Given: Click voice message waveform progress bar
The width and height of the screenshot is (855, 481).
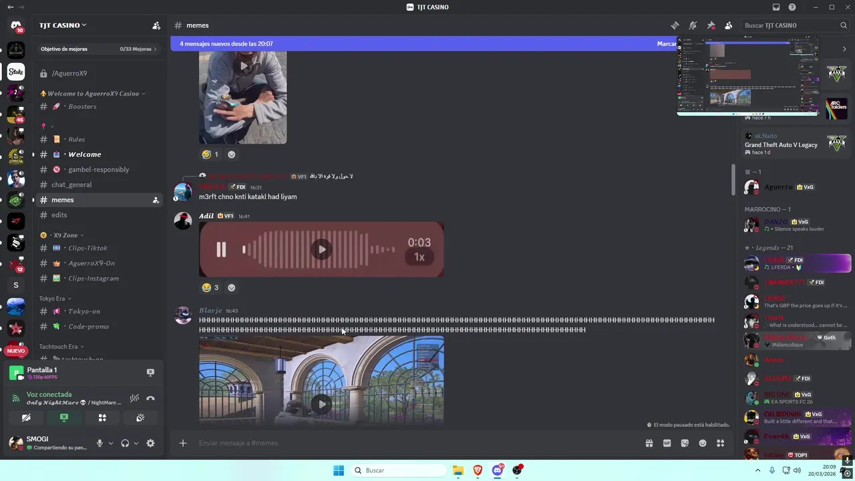Looking at the screenshot, I should point(318,250).
